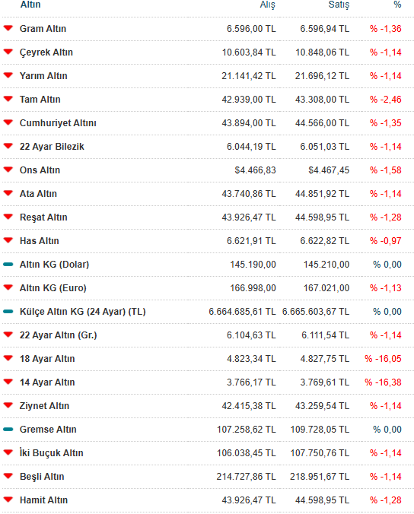Image resolution: width=414 pixels, height=514 pixels.
Task: Click the red down arrow beside Gram Altın
Action: point(8,28)
